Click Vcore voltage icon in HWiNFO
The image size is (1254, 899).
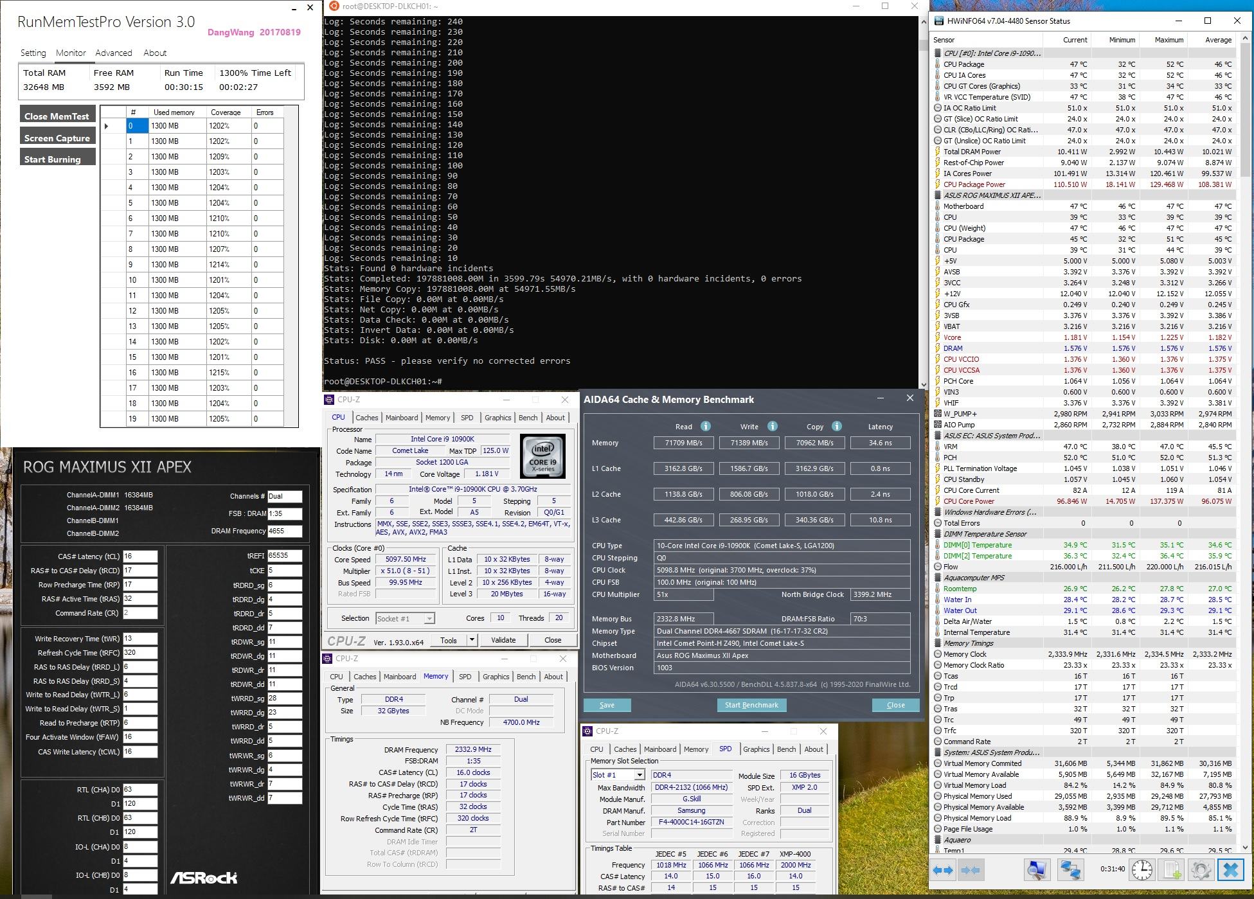point(938,337)
